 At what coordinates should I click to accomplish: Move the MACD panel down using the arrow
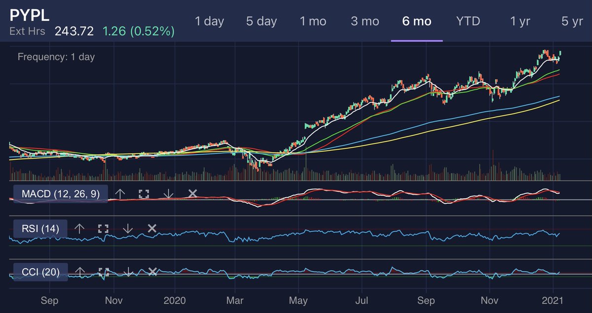coord(168,194)
